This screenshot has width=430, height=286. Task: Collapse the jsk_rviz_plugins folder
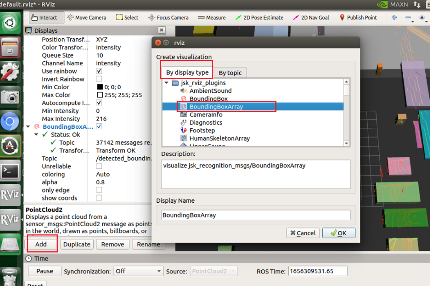pyautogui.click(x=166, y=83)
